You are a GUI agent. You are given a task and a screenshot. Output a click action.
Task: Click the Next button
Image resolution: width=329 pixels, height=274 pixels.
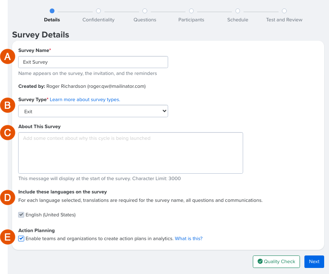pos(314,262)
